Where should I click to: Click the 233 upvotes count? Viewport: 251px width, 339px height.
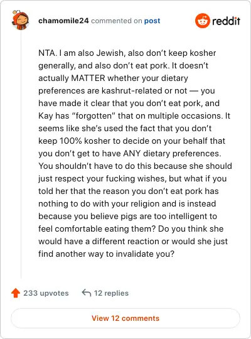[x=46, y=293]
